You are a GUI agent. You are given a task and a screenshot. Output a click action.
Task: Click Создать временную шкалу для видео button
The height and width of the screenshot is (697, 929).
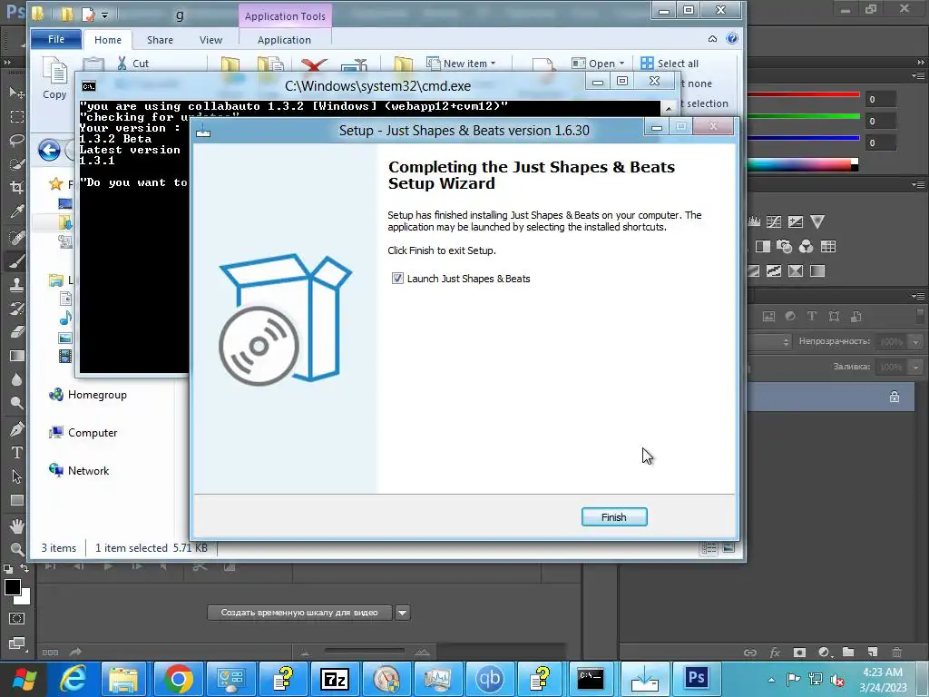click(x=299, y=613)
